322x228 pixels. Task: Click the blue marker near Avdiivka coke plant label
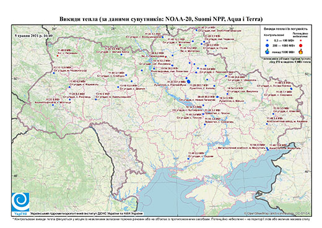click(x=267, y=124)
